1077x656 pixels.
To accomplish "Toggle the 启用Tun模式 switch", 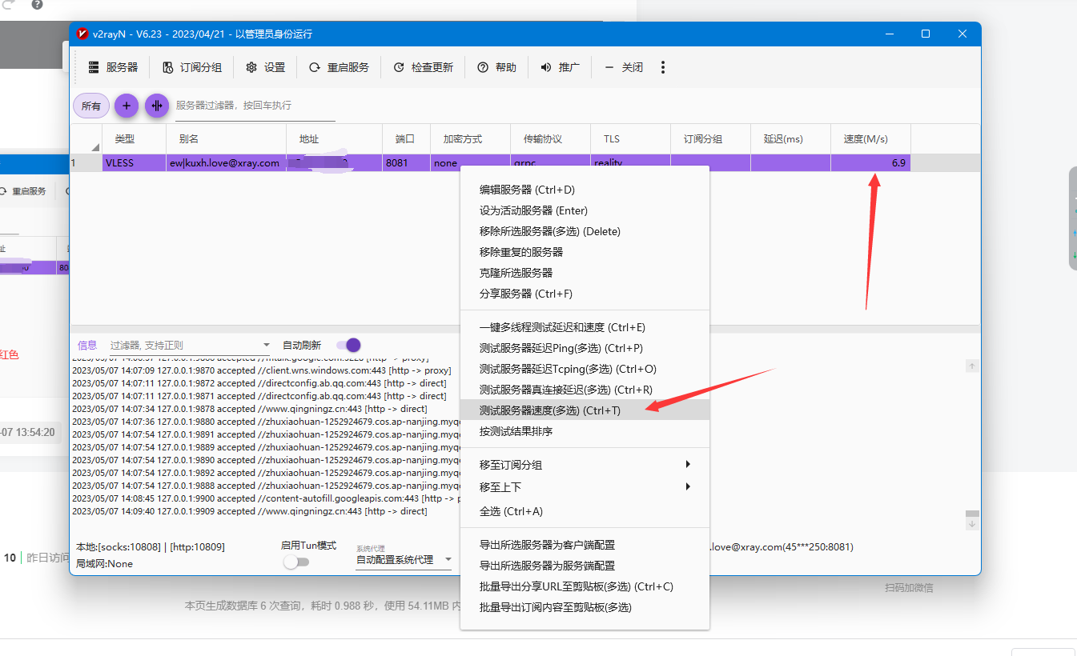I will (x=295, y=562).
